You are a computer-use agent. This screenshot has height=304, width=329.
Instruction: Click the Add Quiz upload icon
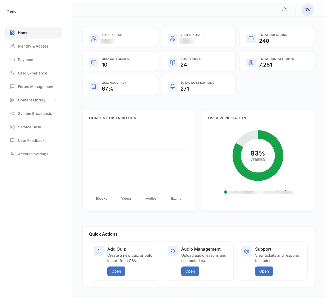click(x=99, y=251)
